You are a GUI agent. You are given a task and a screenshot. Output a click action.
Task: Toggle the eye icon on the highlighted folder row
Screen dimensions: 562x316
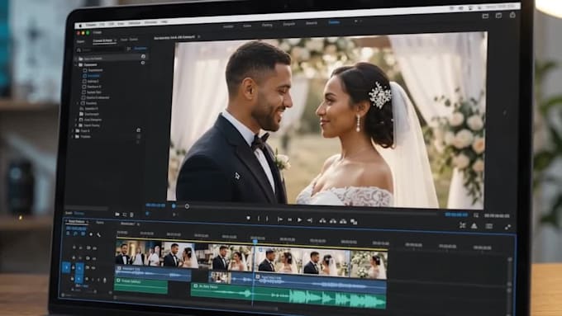(143, 57)
